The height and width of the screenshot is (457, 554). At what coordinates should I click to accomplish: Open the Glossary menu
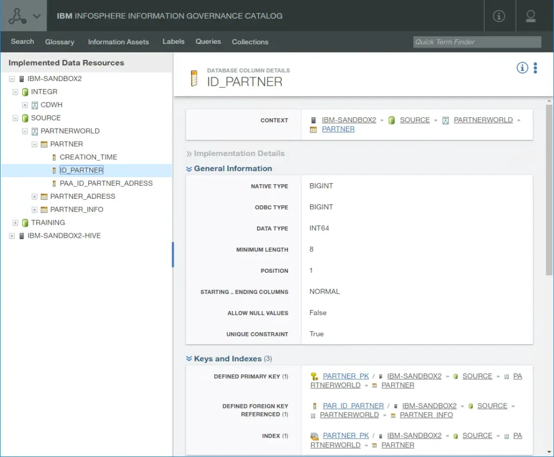[x=60, y=42]
